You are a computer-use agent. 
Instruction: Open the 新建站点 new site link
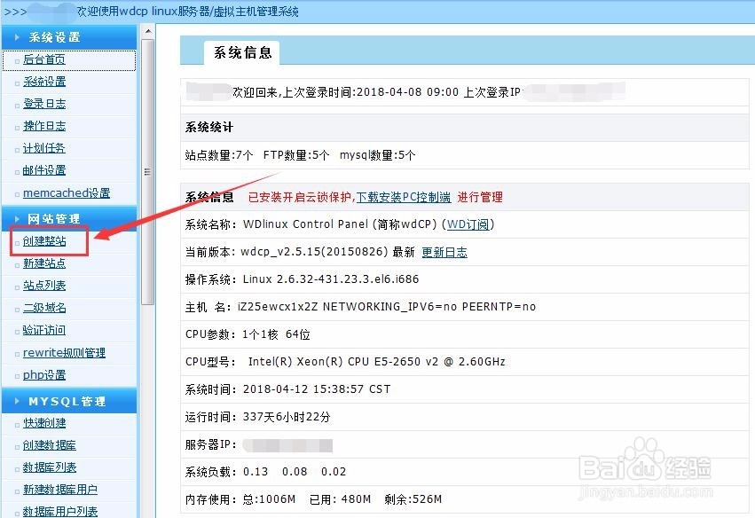(44, 263)
